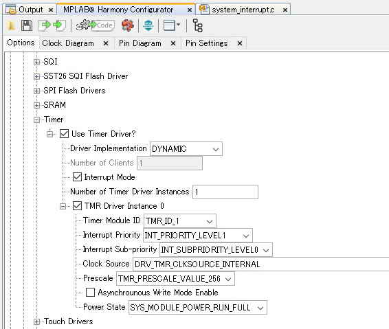Click the Save configuration floppy icon

pos(27,25)
